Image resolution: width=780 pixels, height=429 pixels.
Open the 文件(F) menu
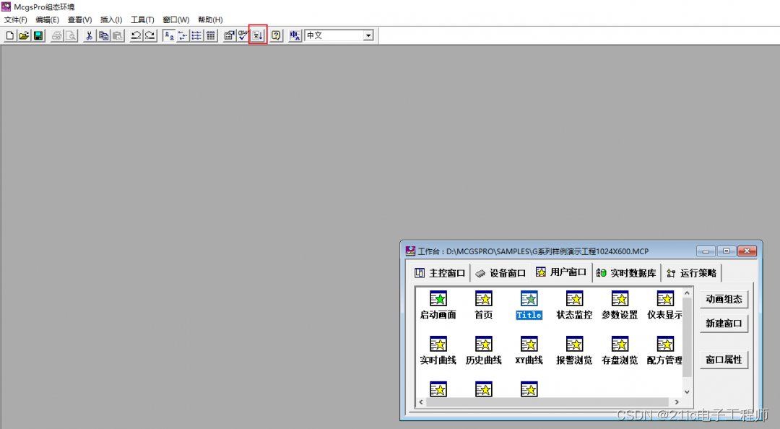tap(15, 20)
